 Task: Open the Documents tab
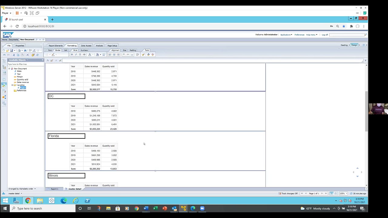coord(13,39)
